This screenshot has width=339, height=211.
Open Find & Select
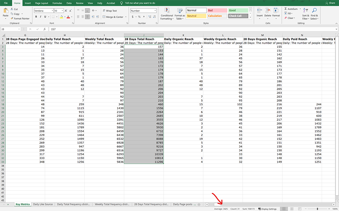(314, 14)
